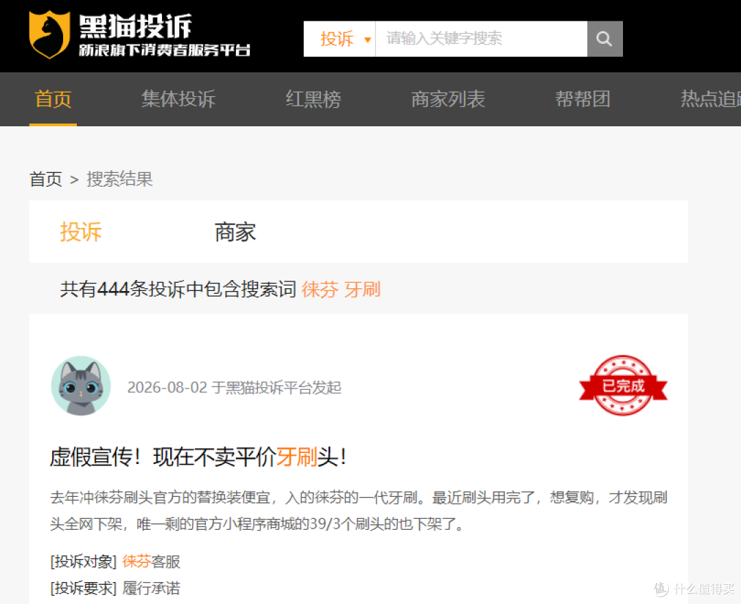Screen dimensions: 741x604
Task: Open 帮帮团 navigation item
Action: tap(583, 100)
